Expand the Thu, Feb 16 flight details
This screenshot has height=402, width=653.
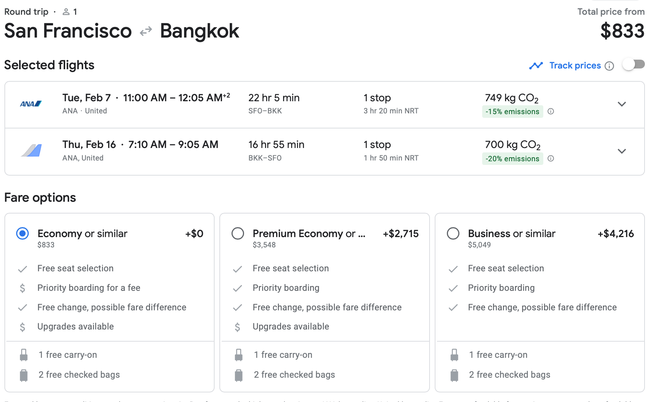tap(622, 151)
